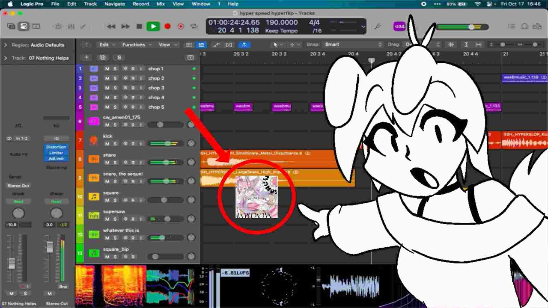Record-enable the chop 5 track
Screen dimensions: 548x308
[x=133, y=107]
